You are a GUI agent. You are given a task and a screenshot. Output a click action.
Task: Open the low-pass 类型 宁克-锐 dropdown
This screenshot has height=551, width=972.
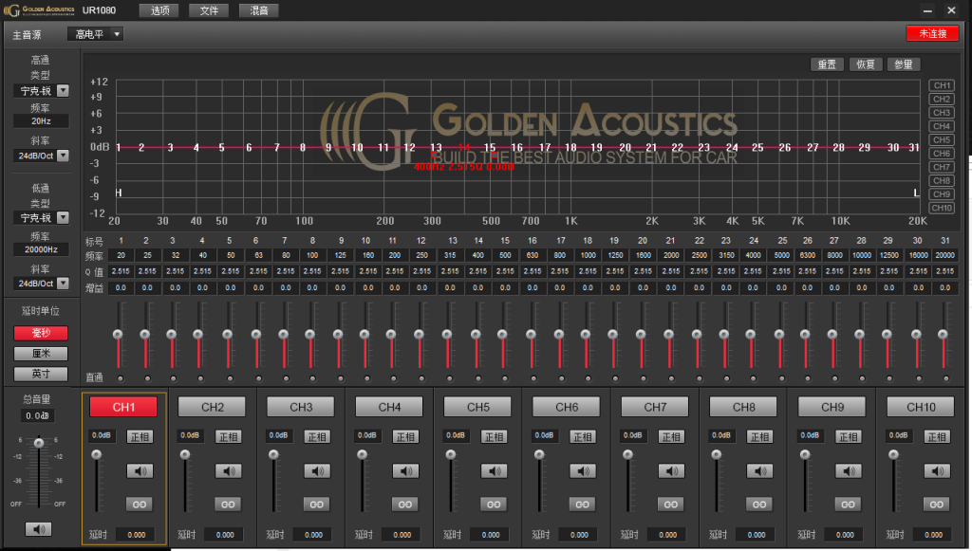pyautogui.click(x=41, y=218)
